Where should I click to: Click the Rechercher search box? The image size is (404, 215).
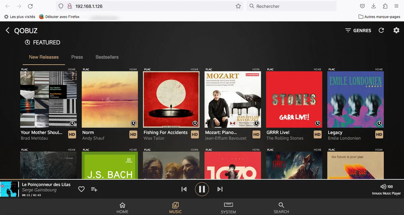click(292, 6)
